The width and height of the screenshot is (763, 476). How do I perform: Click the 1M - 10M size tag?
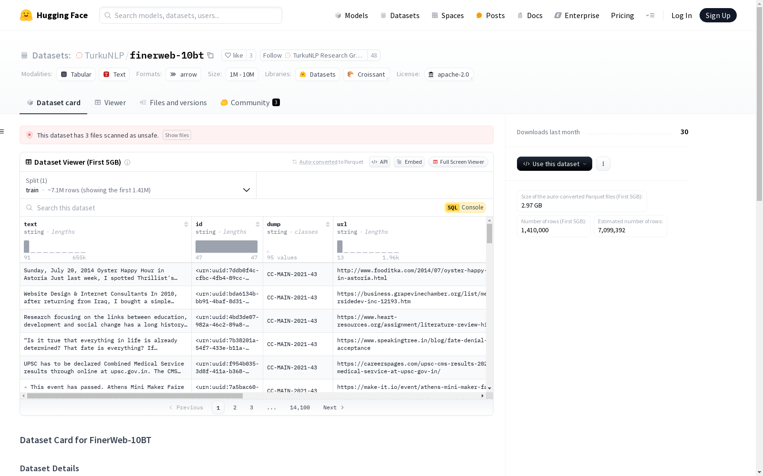click(242, 74)
